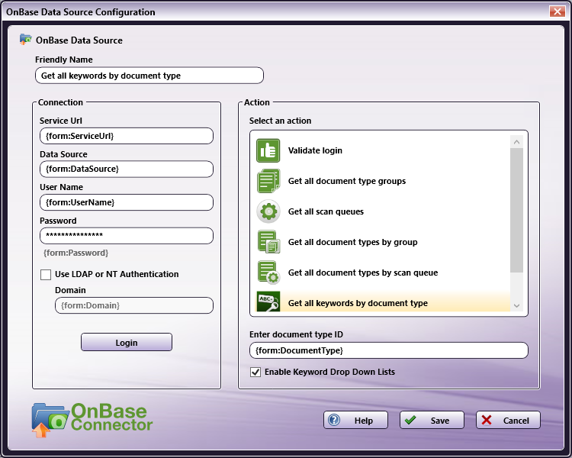Image resolution: width=572 pixels, height=458 pixels.
Task: Close the OnBase Data Source Configuration window
Action: pyautogui.click(x=557, y=11)
